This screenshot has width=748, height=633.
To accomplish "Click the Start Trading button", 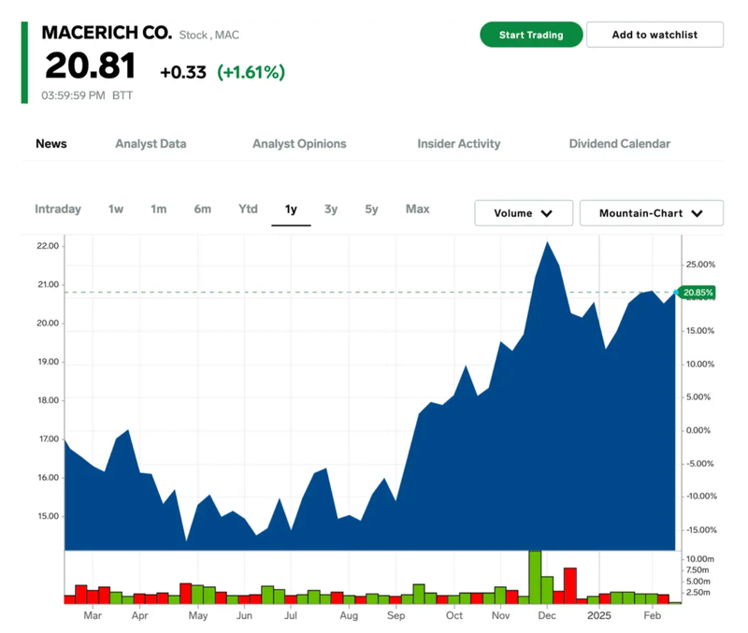I will click(x=531, y=35).
